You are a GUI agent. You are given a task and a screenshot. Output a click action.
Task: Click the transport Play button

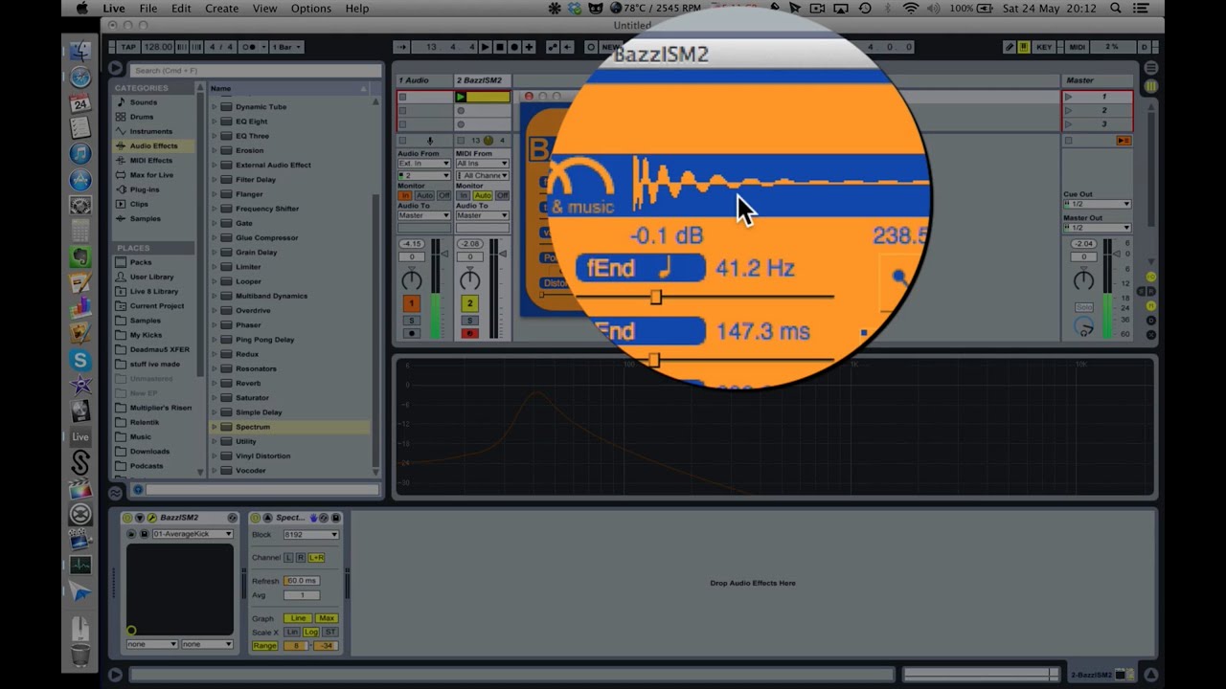485,47
